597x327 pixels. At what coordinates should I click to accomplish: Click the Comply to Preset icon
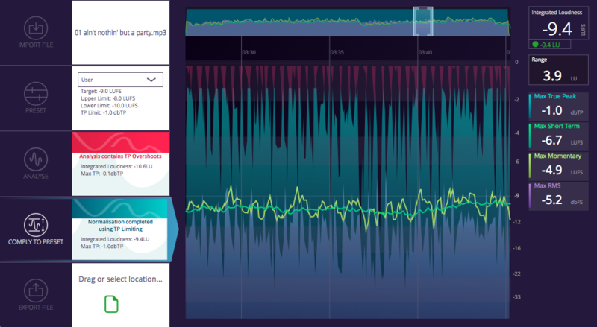(35, 223)
